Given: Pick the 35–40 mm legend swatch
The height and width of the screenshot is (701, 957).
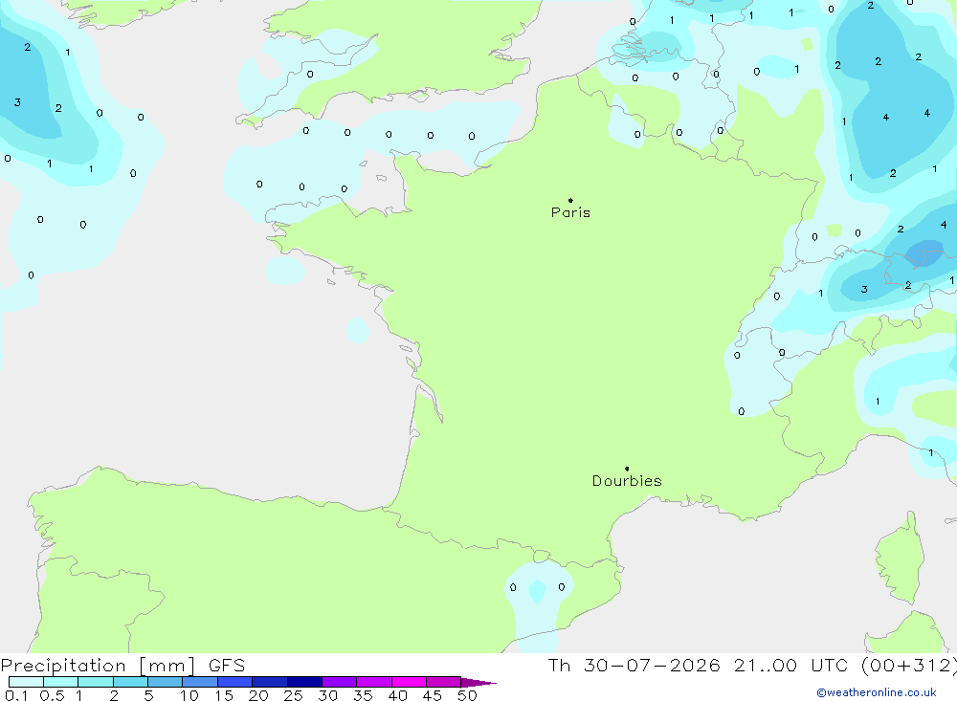Looking at the screenshot, I should [374, 682].
